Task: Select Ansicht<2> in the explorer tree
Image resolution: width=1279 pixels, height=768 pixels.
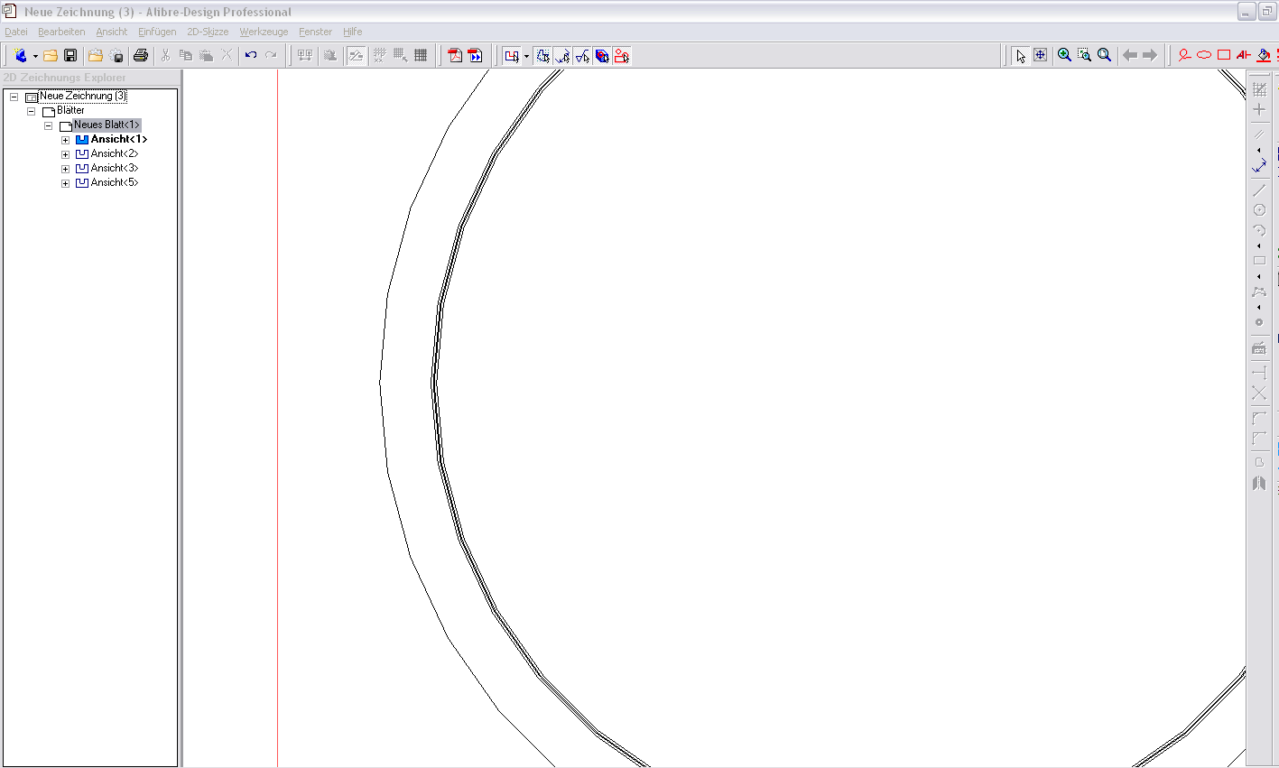Action: [115, 153]
